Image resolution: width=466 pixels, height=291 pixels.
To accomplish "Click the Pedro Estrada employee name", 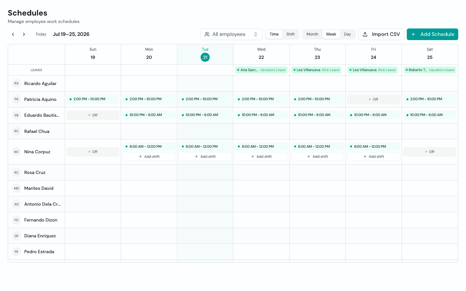I will tap(39, 252).
